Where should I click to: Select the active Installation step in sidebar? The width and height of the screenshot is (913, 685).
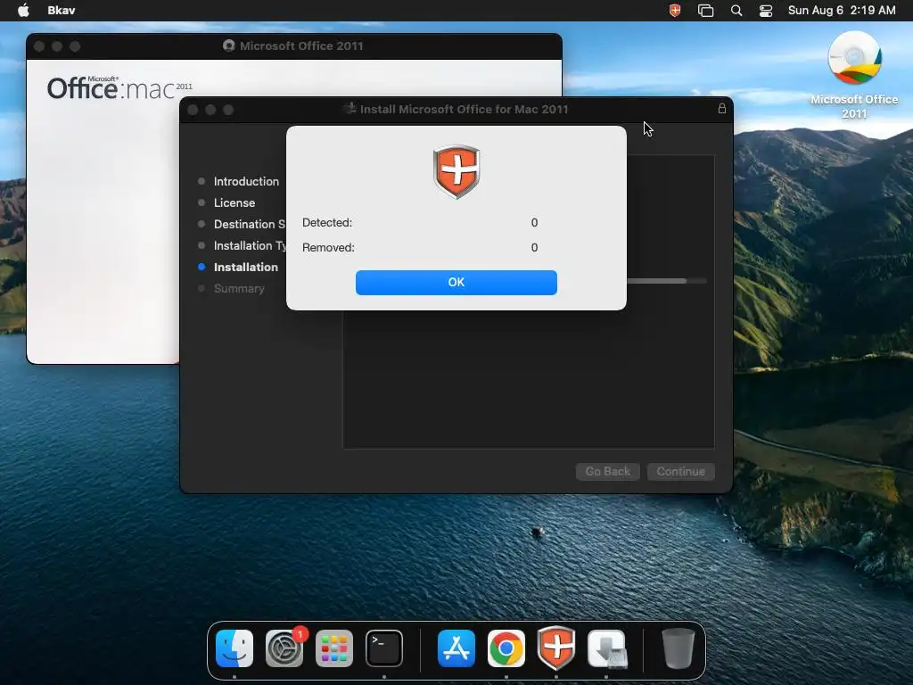(x=245, y=268)
